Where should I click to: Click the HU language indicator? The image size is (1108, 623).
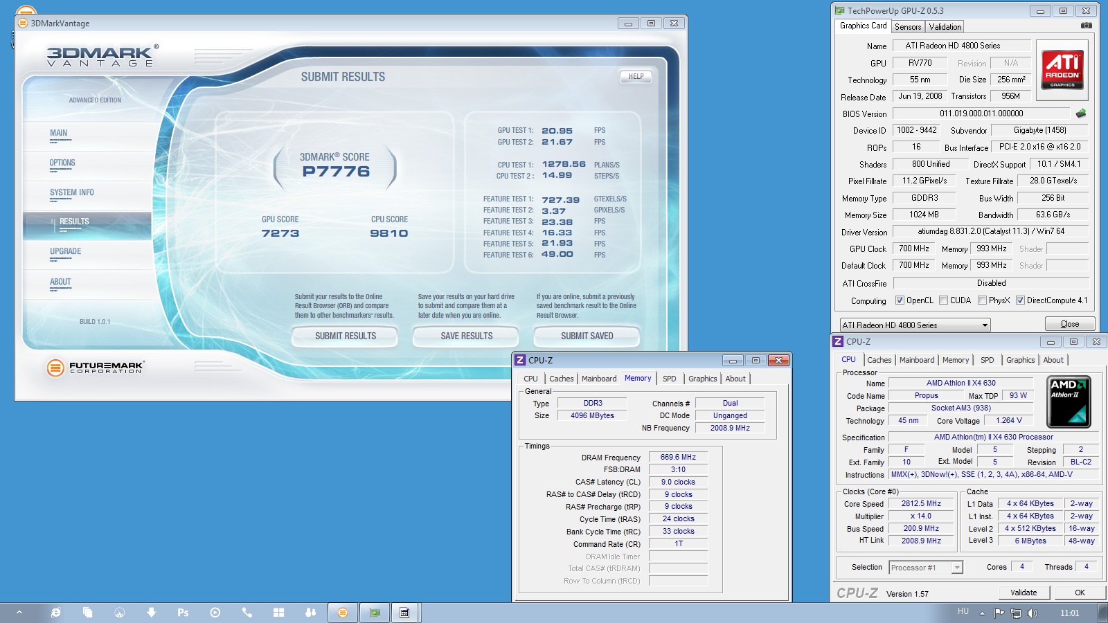[x=963, y=611]
